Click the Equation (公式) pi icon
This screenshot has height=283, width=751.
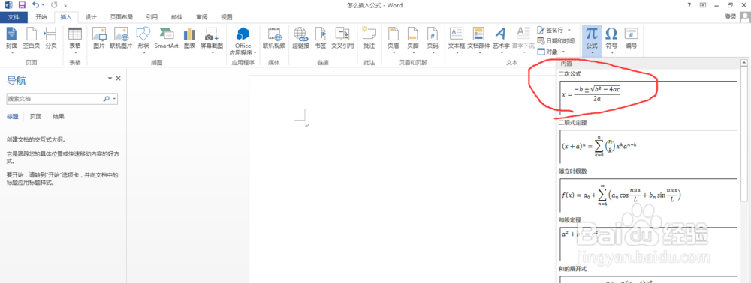click(x=592, y=34)
